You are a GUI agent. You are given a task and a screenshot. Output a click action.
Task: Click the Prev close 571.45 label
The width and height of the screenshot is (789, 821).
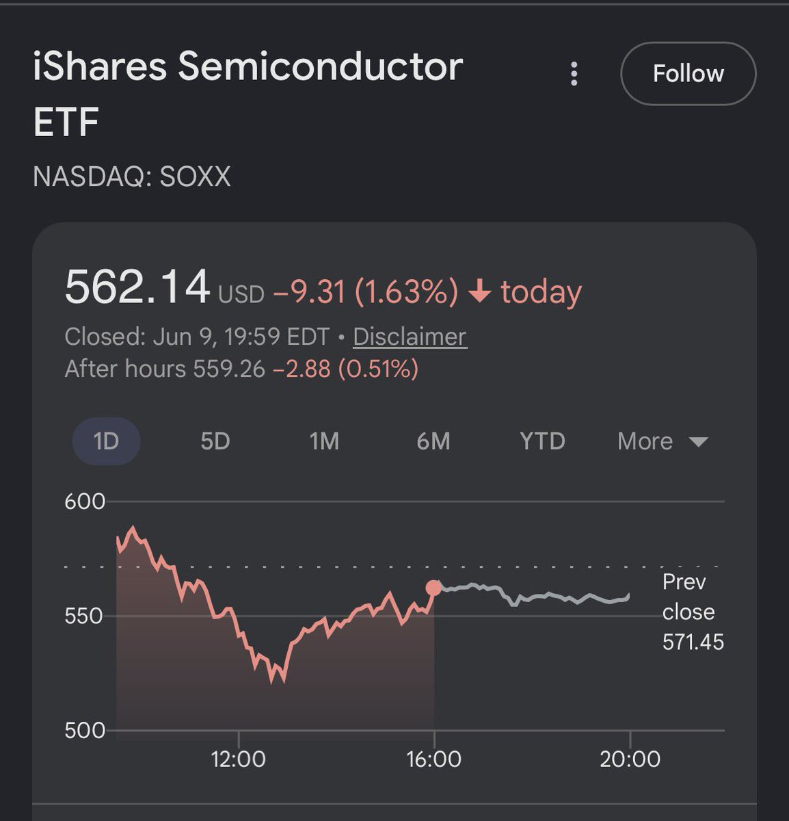[x=693, y=612]
